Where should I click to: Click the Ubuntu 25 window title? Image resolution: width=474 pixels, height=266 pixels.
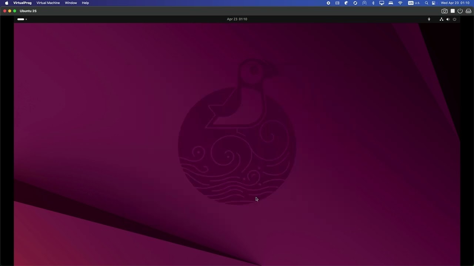[x=28, y=11]
